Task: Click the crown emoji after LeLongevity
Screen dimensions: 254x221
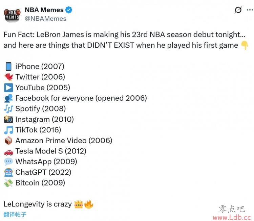Action: pyautogui.click(x=79, y=204)
